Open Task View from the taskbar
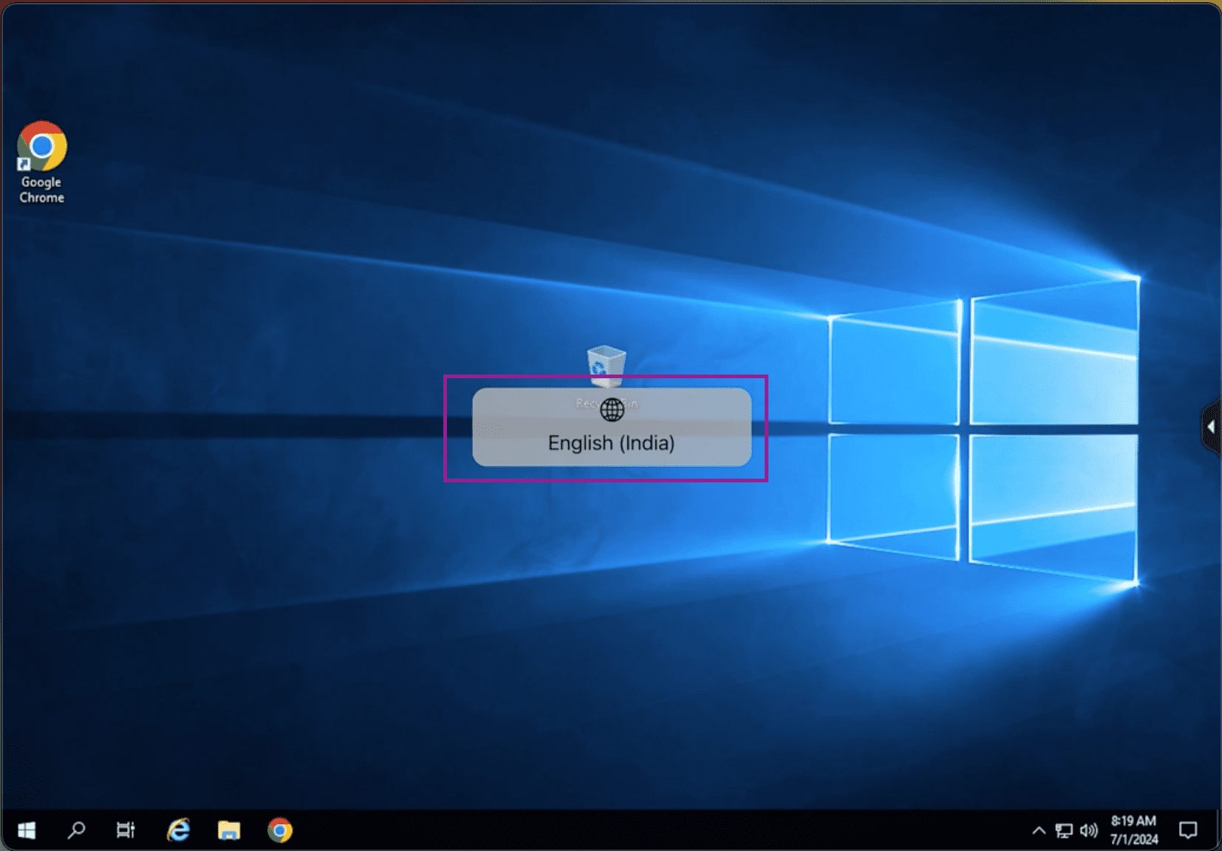This screenshot has width=1222, height=851. [x=126, y=830]
